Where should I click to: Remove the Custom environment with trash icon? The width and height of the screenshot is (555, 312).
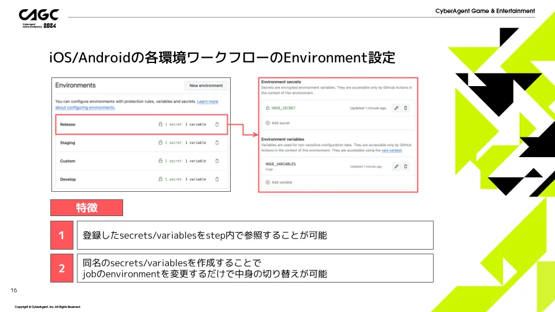pyautogui.click(x=217, y=161)
